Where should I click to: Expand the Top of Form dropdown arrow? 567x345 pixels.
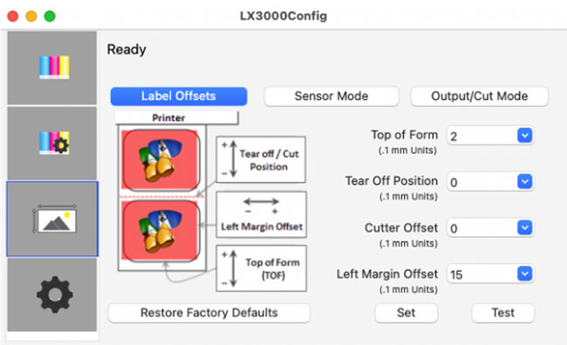point(524,135)
